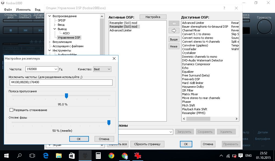Click OK in resampler settings dialog
The width and height of the screenshot is (275, 161).
tap(79, 139)
